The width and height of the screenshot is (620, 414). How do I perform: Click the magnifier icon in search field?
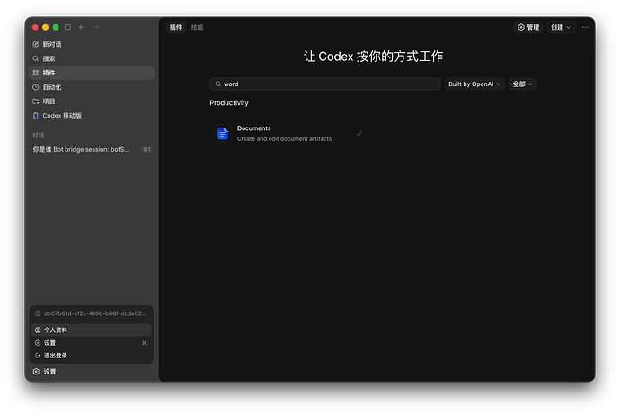pyautogui.click(x=217, y=84)
